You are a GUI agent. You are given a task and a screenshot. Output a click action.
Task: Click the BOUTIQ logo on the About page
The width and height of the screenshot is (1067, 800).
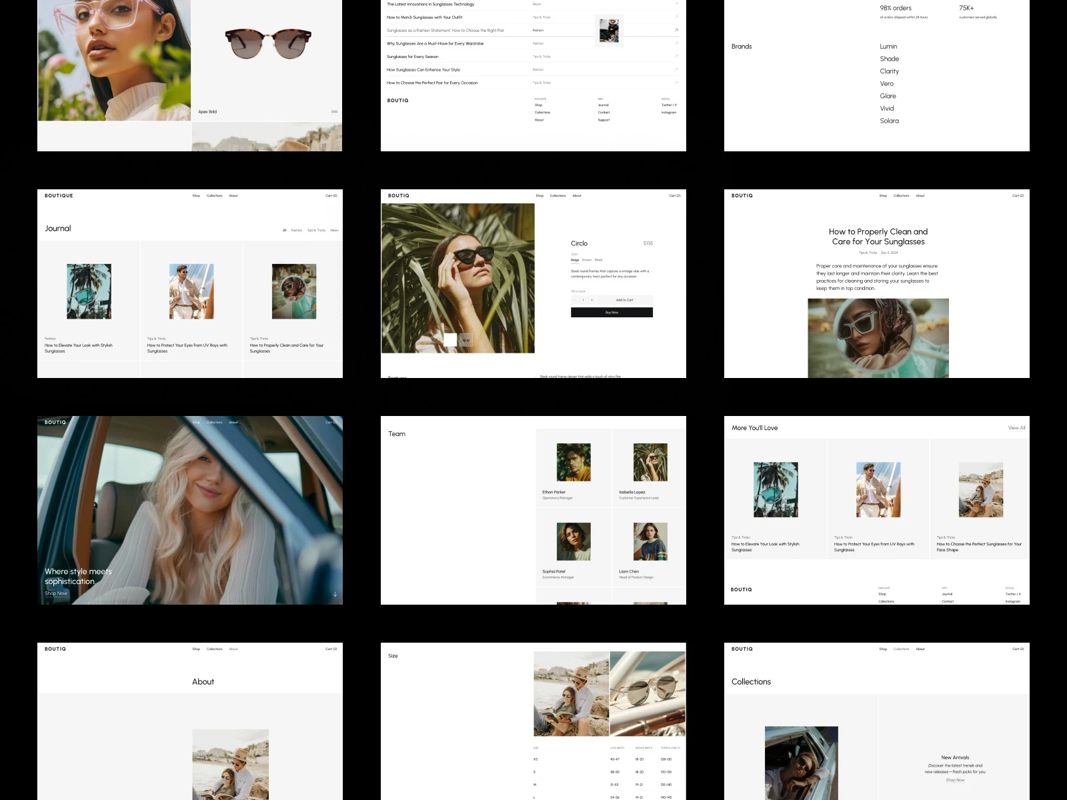point(55,649)
